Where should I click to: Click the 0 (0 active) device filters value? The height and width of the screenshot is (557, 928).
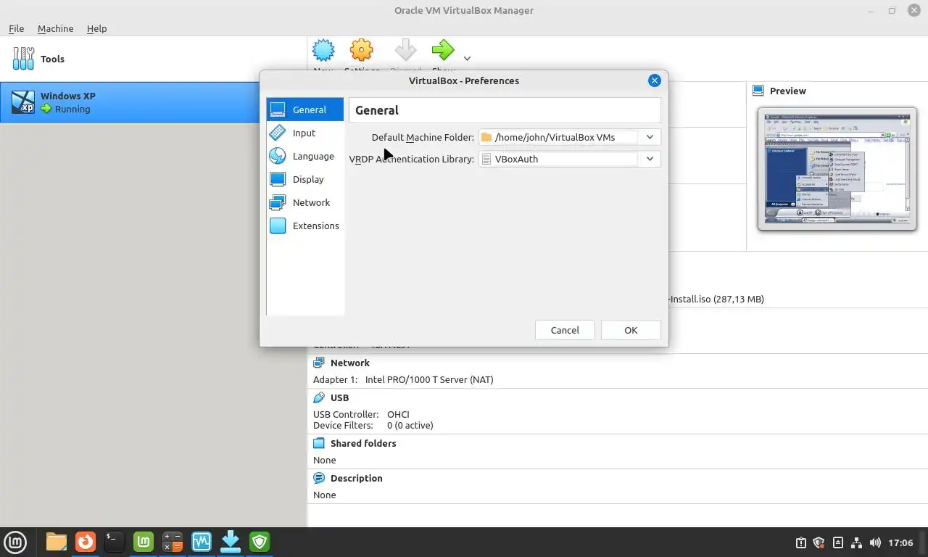[410, 425]
